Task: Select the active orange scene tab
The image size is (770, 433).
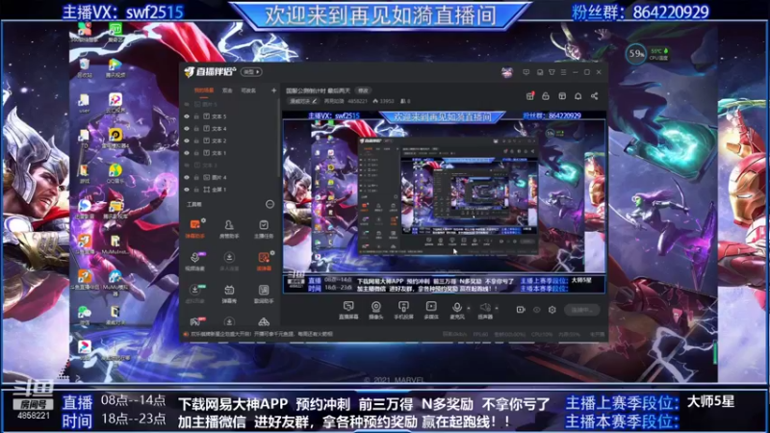Action: (204, 90)
